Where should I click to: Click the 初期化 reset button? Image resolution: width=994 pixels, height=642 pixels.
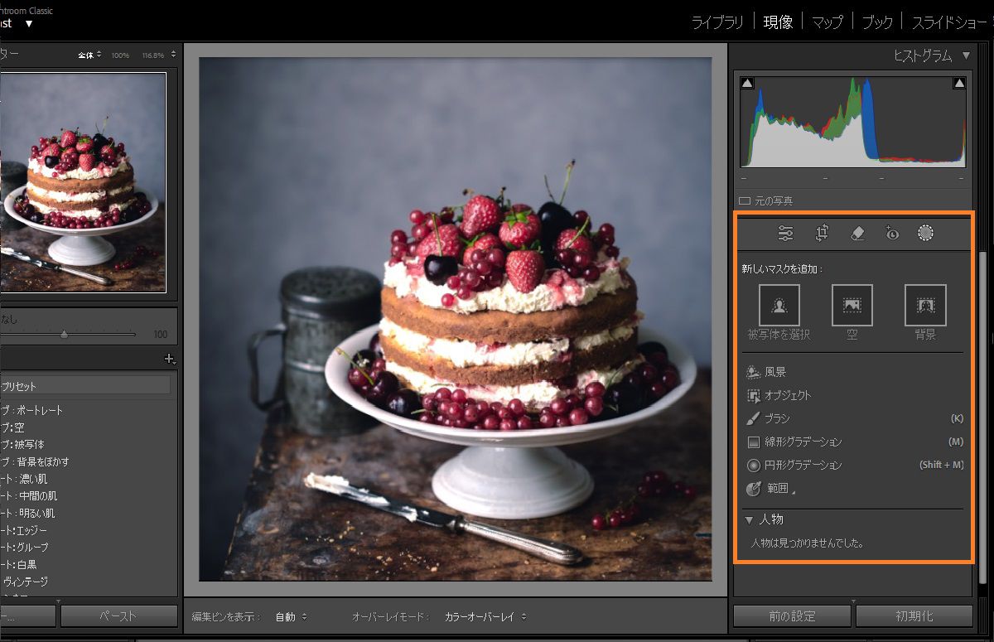[x=914, y=616]
